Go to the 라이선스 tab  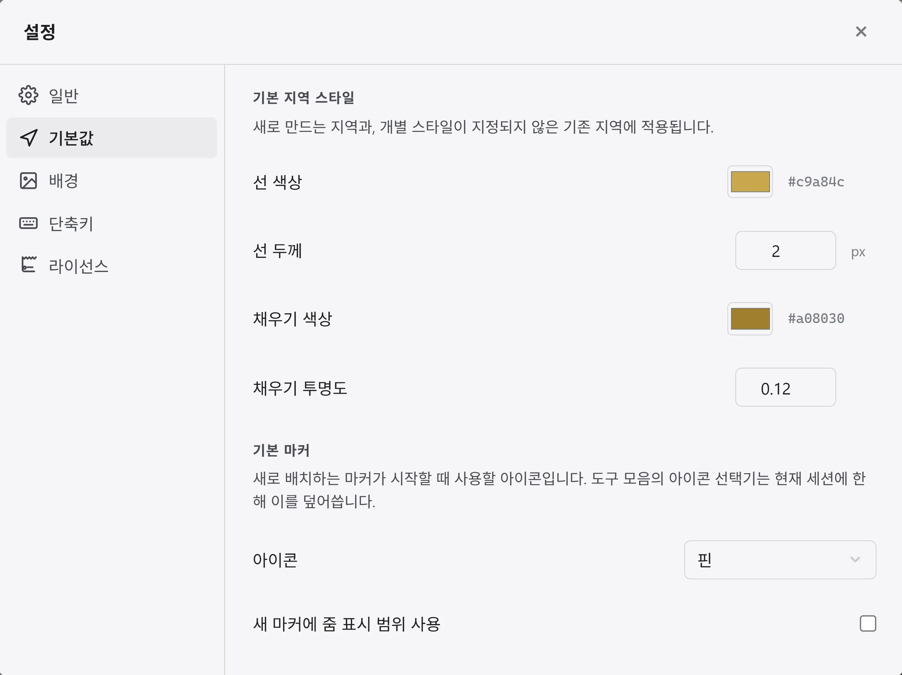pos(111,266)
